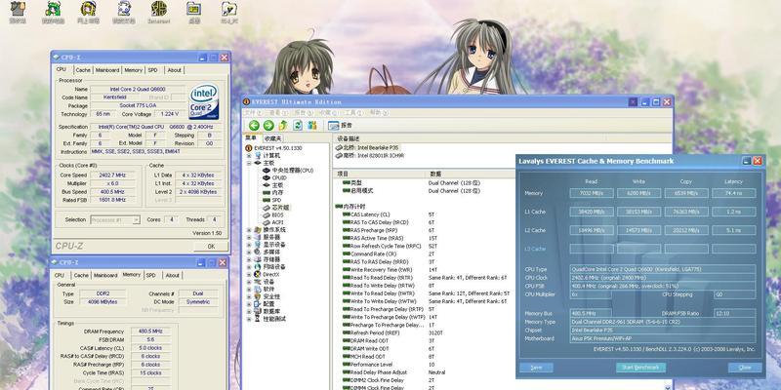
Task: Open CPU tab in the Timings CPU-Z window
Action: point(60,275)
